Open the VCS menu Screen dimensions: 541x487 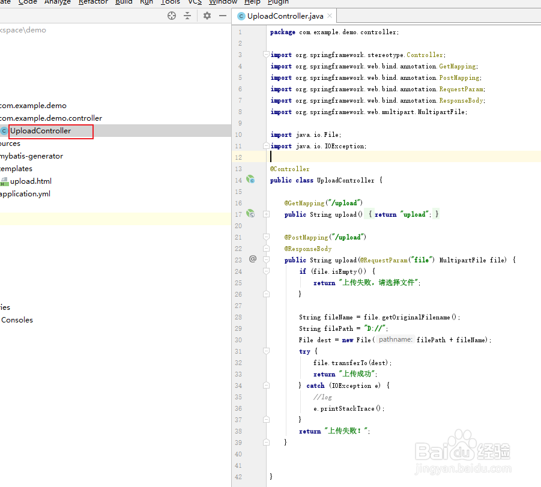click(194, 3)
